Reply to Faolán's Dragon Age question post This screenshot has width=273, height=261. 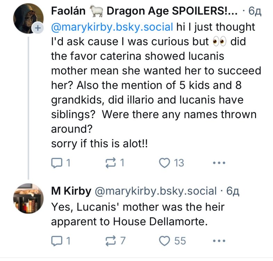[x=57, y=163]
